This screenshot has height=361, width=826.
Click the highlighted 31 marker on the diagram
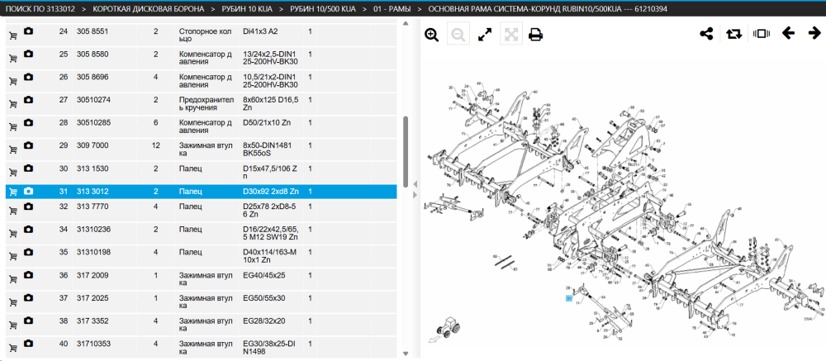coord(569,298)
